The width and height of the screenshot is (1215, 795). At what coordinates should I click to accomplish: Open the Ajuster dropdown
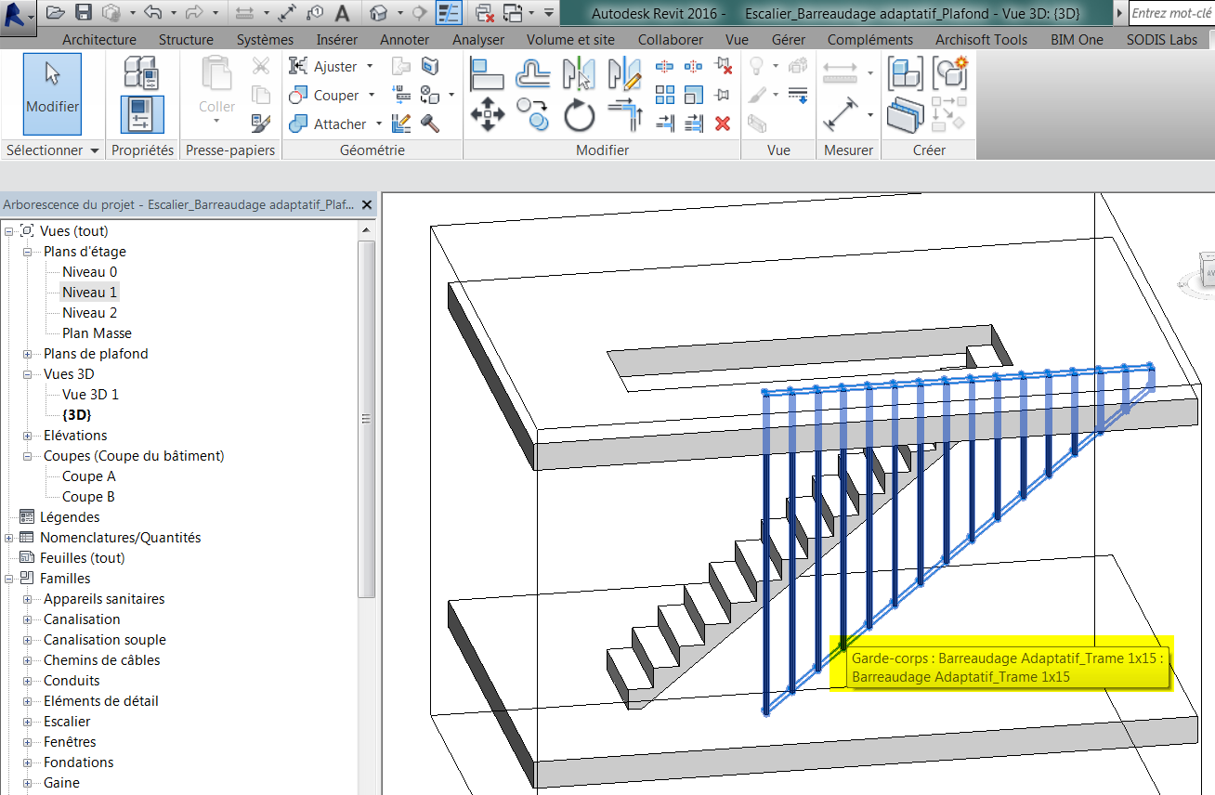[x=369, y=66]
